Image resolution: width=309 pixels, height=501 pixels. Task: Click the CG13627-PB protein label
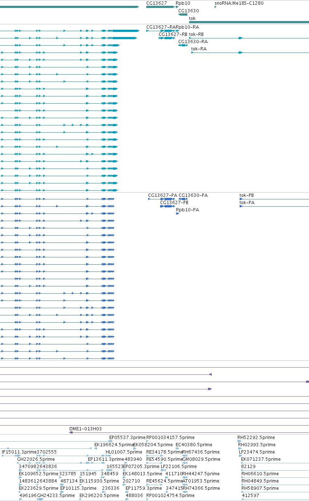[x=174, y=203]
